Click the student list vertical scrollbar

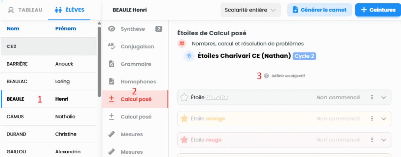tap(99, 61)
